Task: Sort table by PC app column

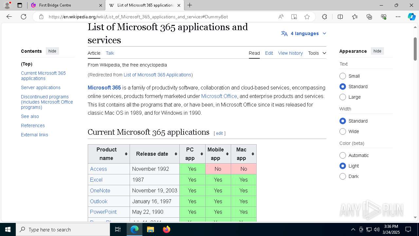Action: point(192,154)
